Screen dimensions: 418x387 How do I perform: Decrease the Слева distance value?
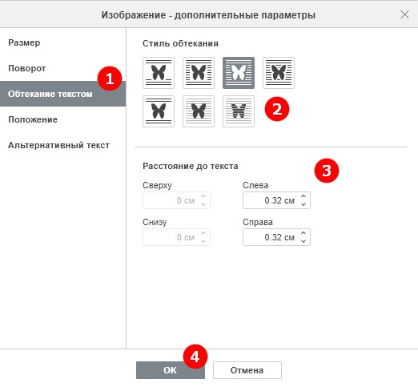303,204
